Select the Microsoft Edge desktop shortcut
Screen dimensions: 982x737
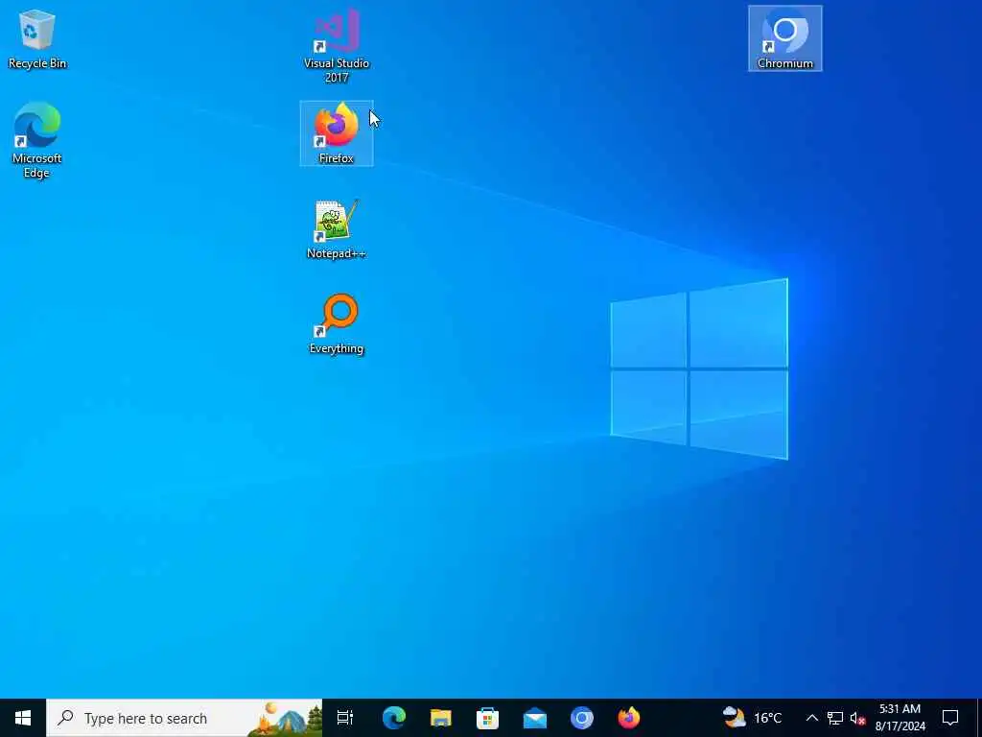(x=37, y=140)
